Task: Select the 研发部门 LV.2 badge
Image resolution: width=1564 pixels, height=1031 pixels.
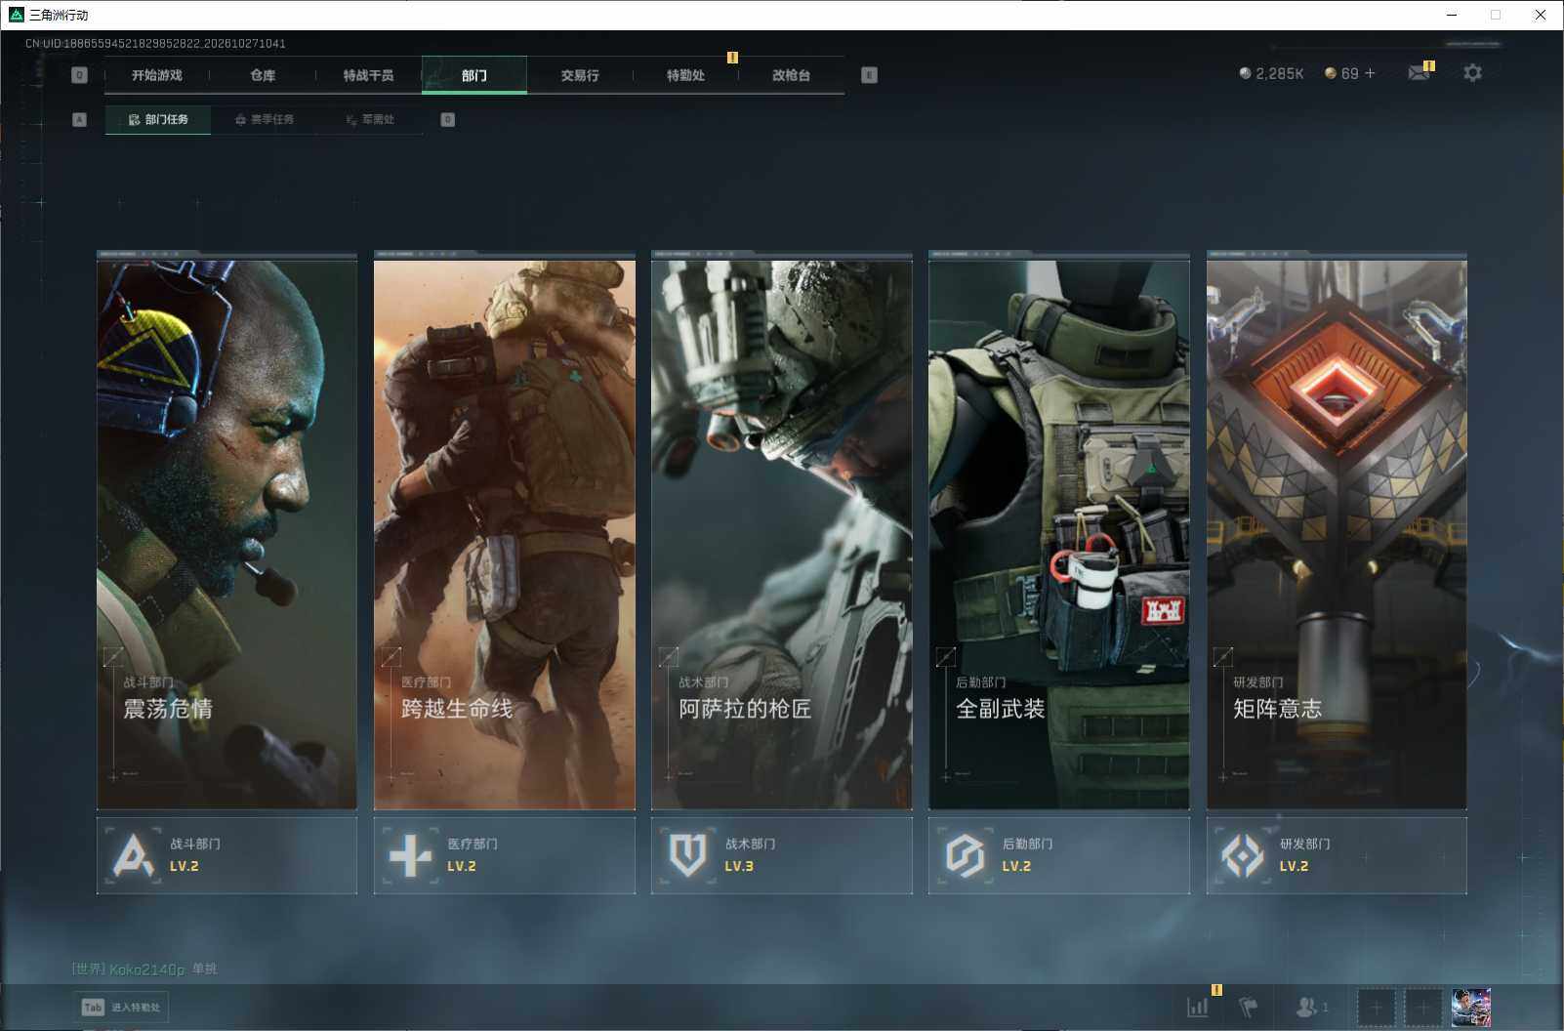Action: (1243, 855)
